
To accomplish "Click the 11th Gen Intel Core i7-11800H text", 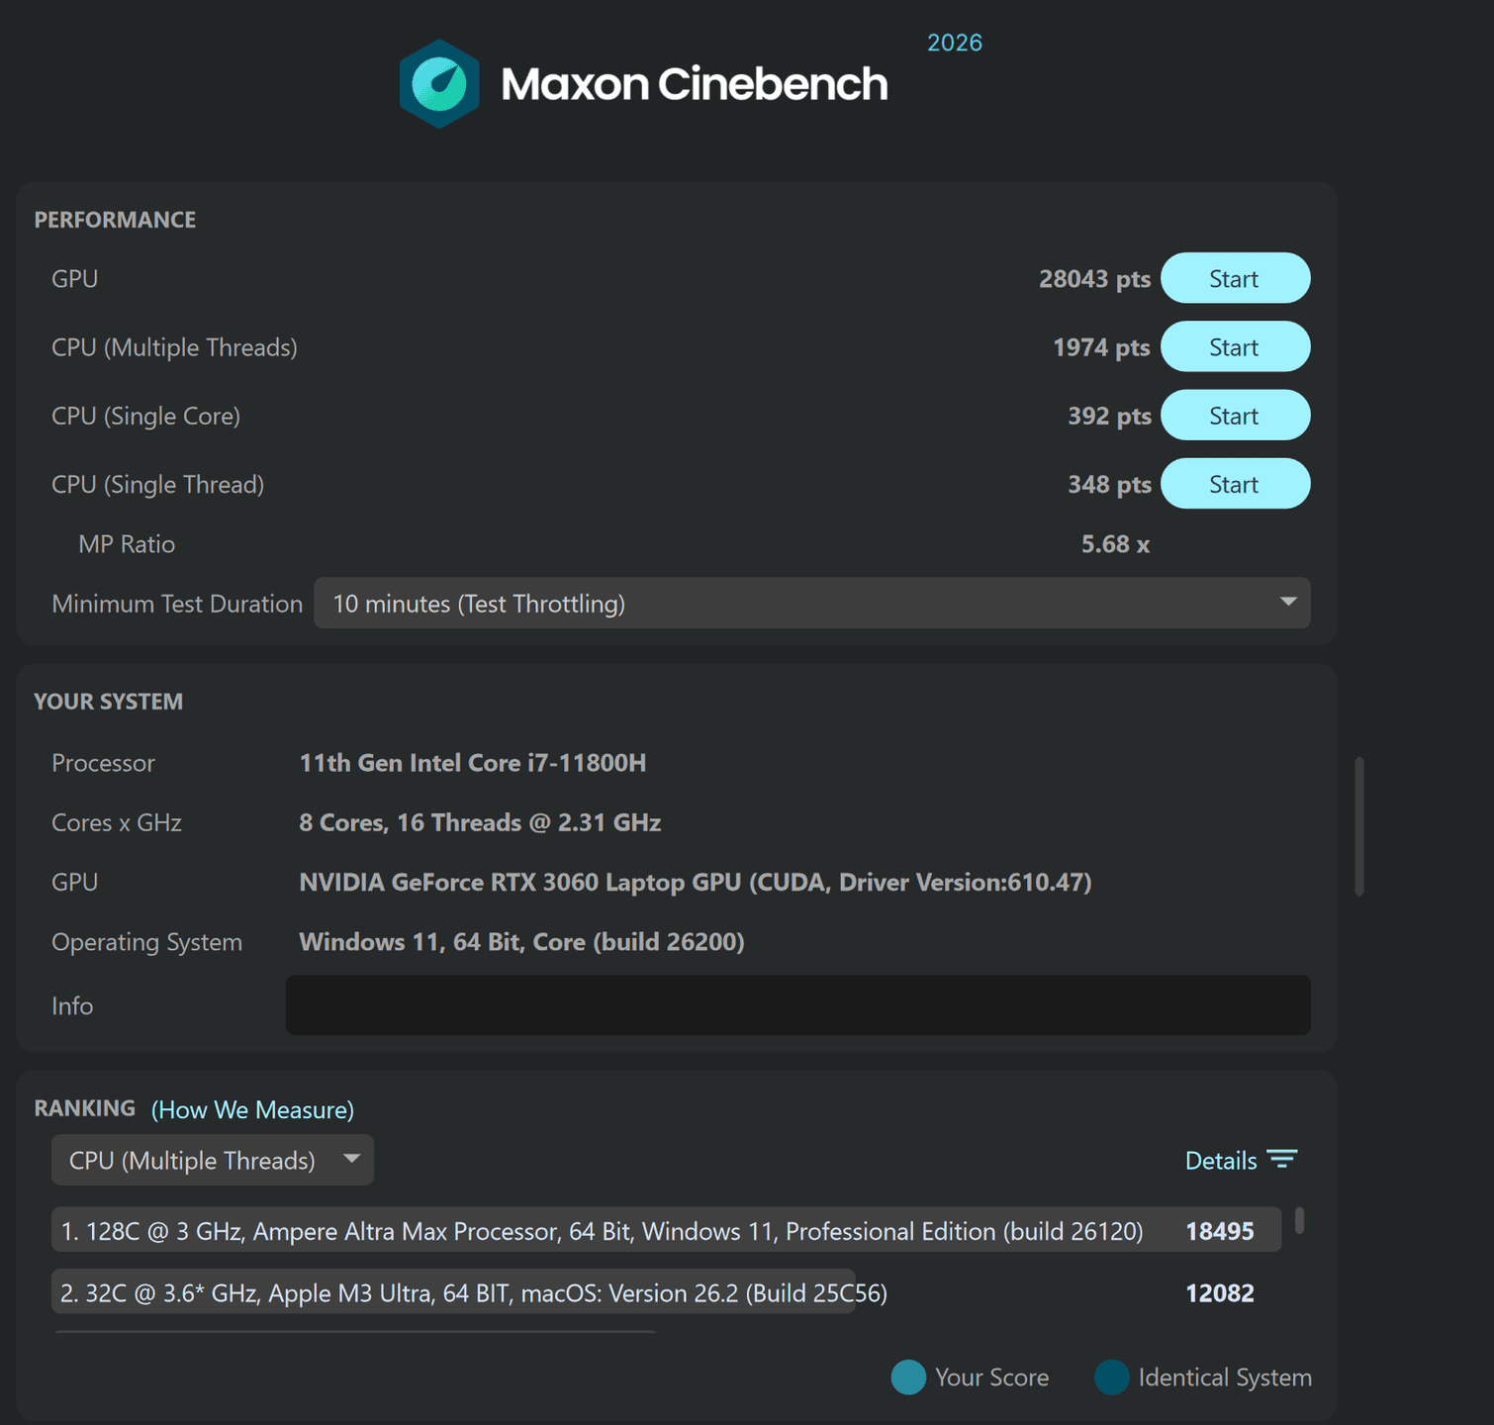I will [x=473, y=763].
